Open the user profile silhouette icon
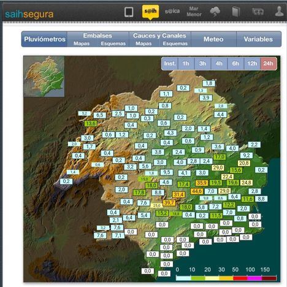287x287 pixels. pos(279,11)
